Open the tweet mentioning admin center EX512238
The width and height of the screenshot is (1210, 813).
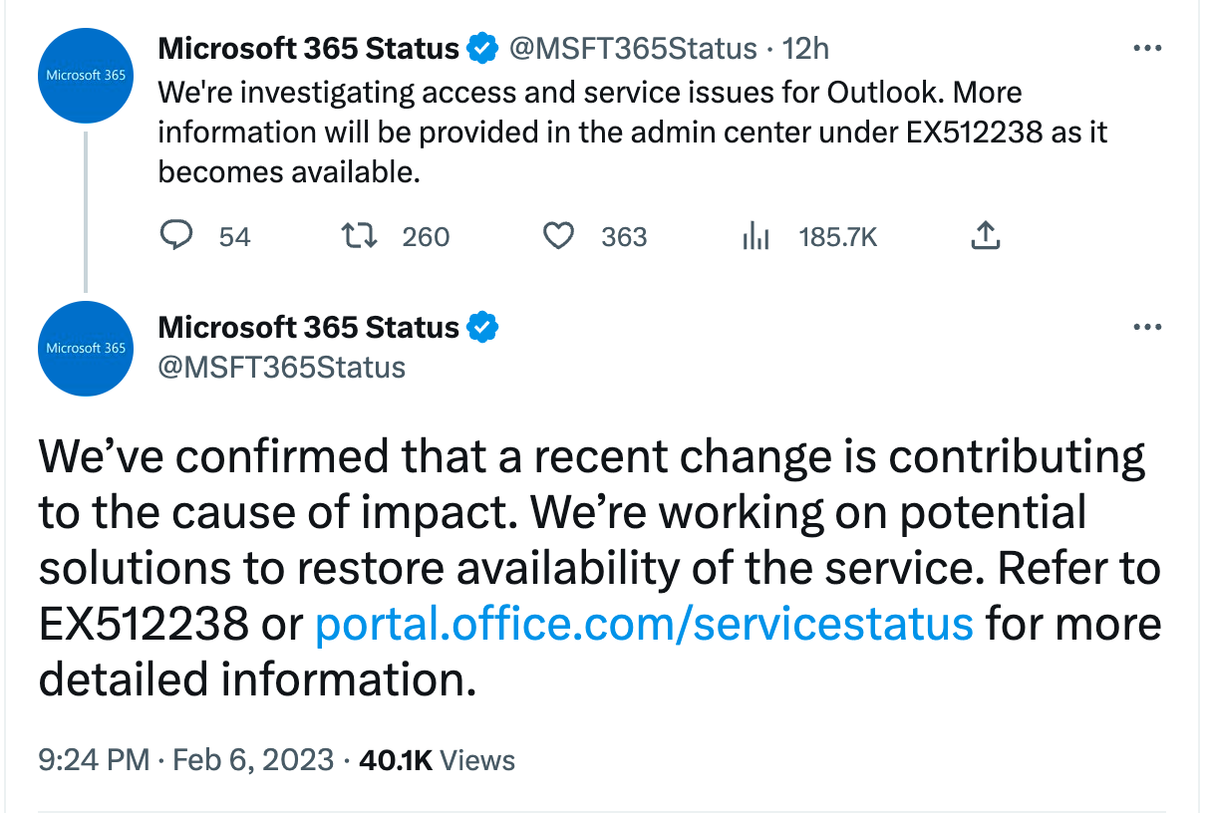[632, 133]
